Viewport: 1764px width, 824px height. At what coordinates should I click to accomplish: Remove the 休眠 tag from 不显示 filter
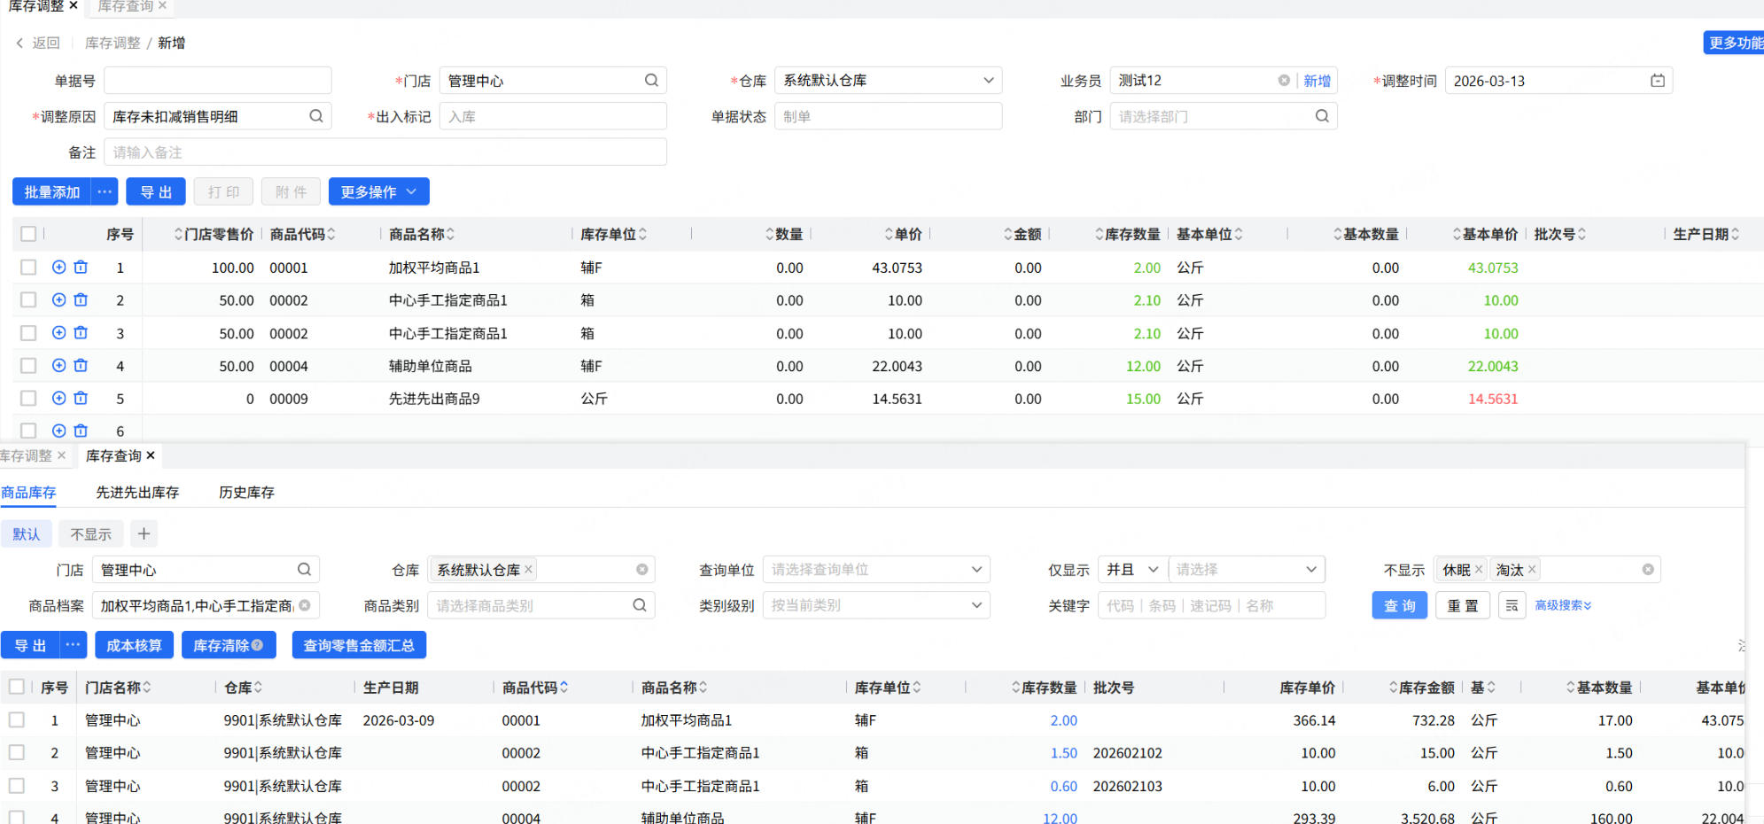click(1479, 570)
